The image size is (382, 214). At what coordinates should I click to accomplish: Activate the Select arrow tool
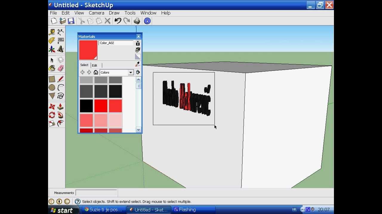52,60
